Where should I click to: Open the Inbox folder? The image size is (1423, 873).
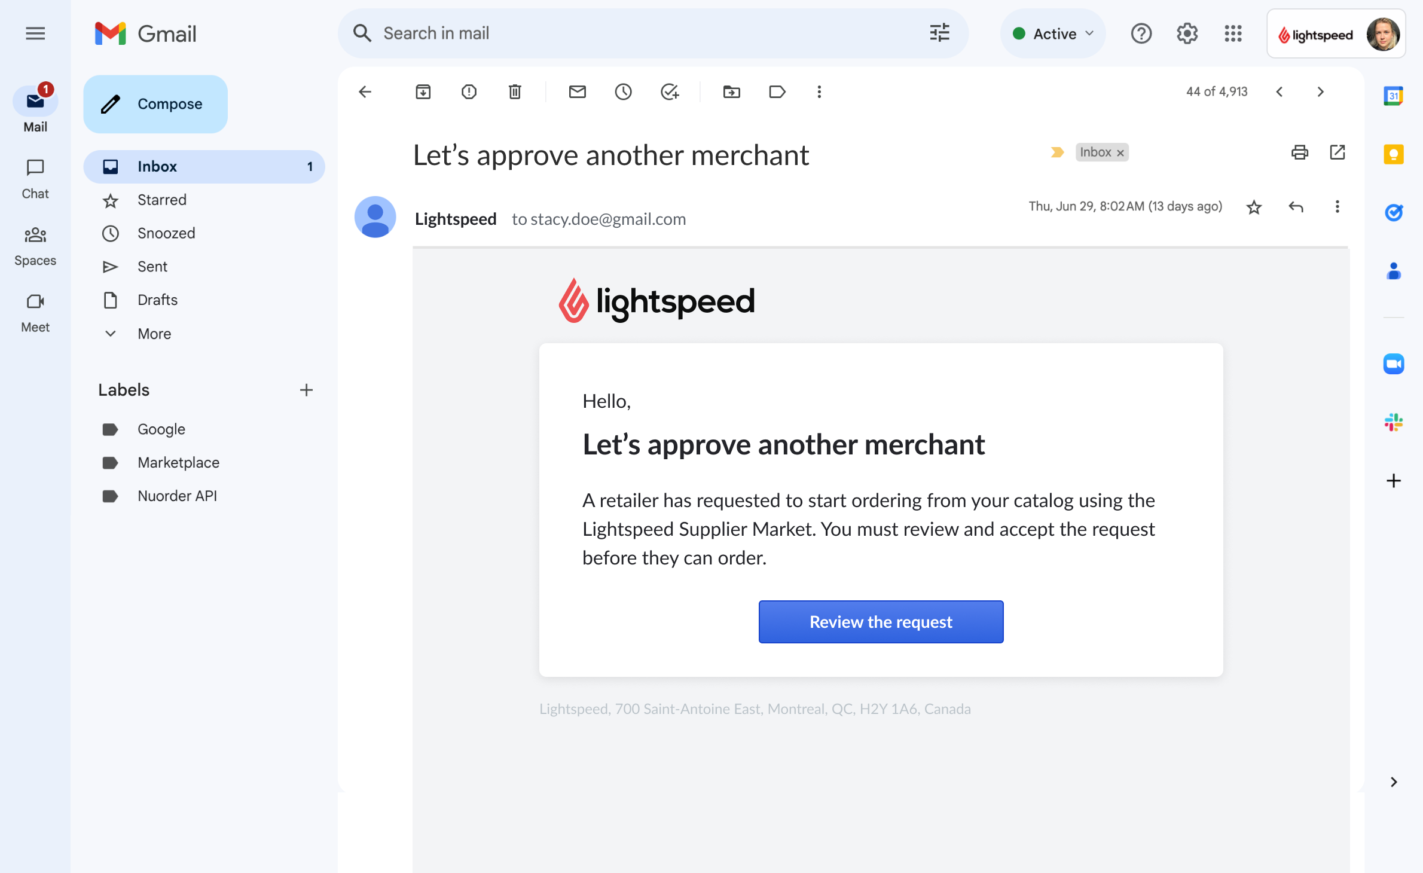tap(204, 166)
